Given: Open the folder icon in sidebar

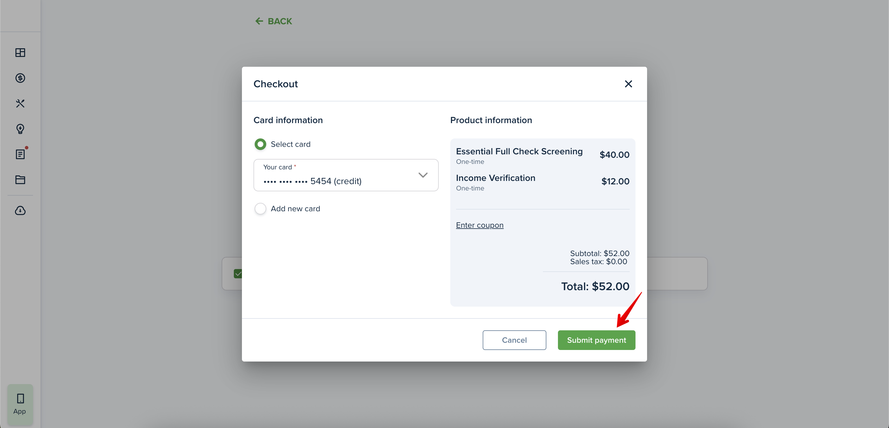Looking at the screenshot, I should (20, 179).
